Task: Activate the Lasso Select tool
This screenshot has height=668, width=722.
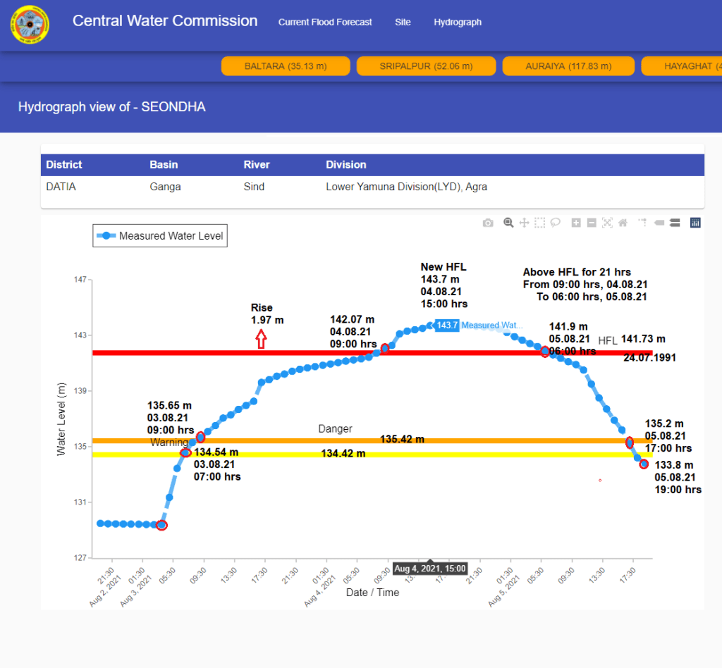Action: [556, 223]
